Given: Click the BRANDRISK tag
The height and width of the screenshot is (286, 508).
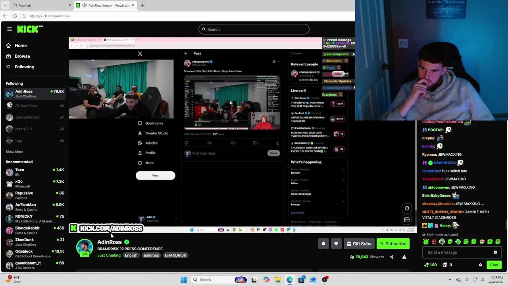Looking at the screenshot, I should tap(175, 255).
